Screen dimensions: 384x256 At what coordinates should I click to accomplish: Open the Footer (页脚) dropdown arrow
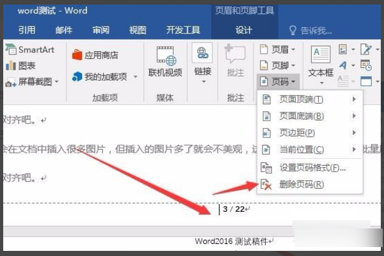pos(293,65)
